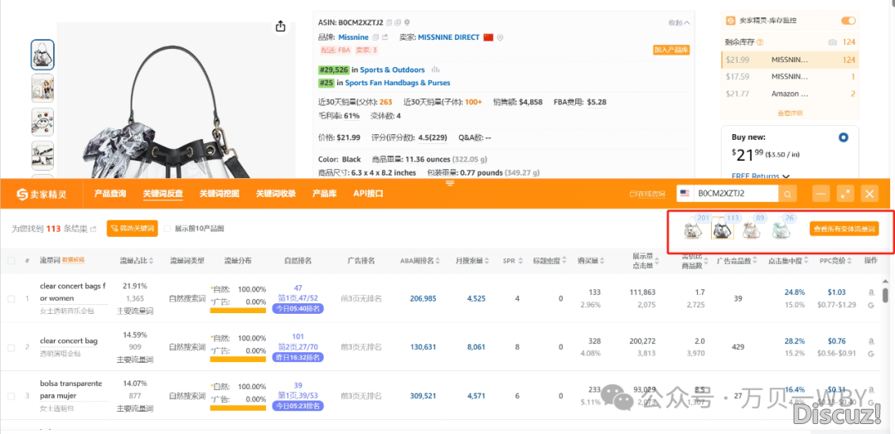Screen dimensions: 895x434
Task: Open 在线咨询 chat icon
Action: click(x=646, y=194)
